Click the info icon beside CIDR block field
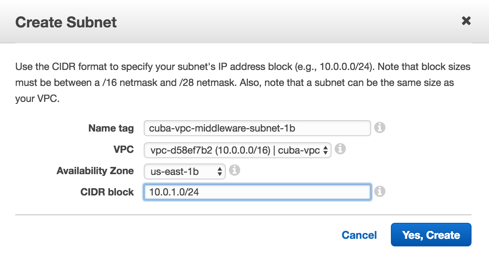Viewport: 489px width, 254px height. click(379, 191)
